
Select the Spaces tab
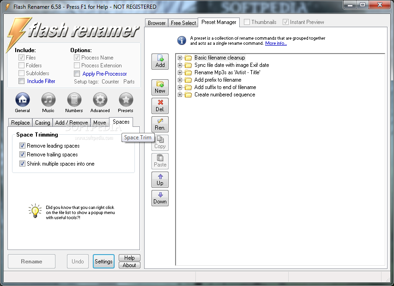coord(121,122)
